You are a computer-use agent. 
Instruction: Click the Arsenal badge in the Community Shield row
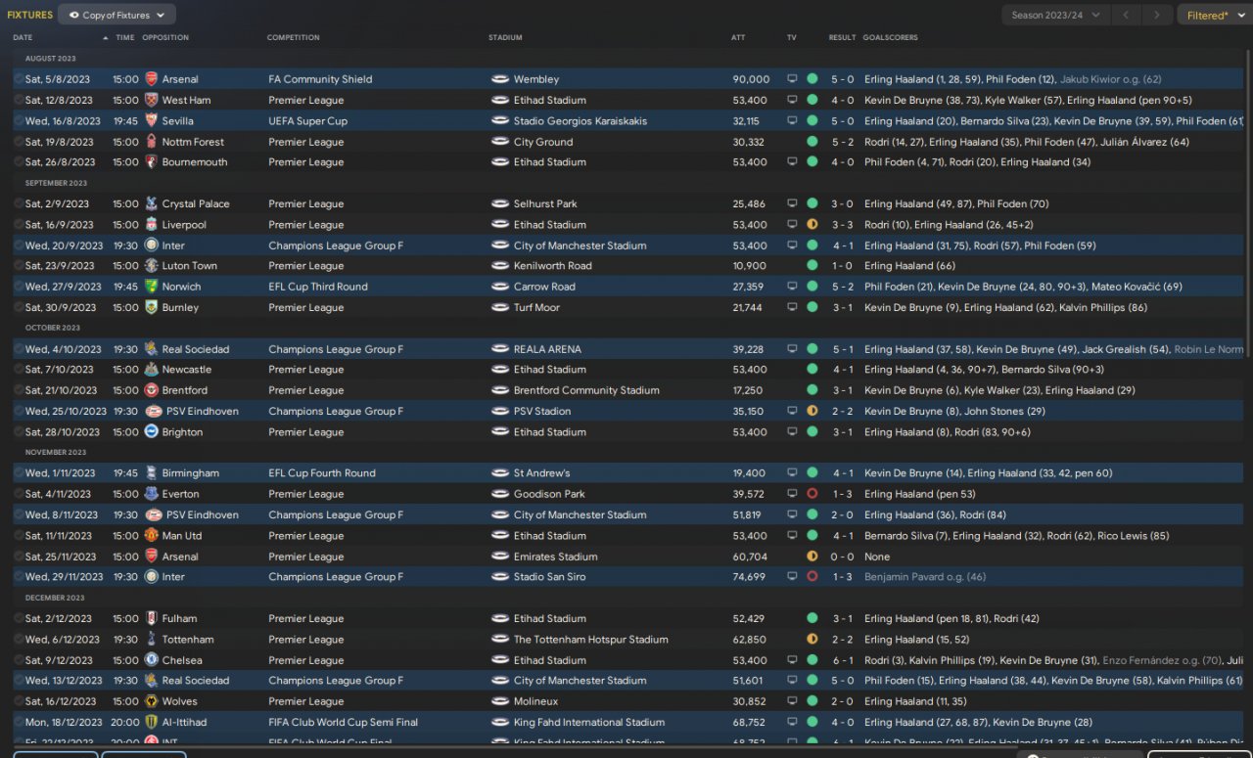coord(151,79)
